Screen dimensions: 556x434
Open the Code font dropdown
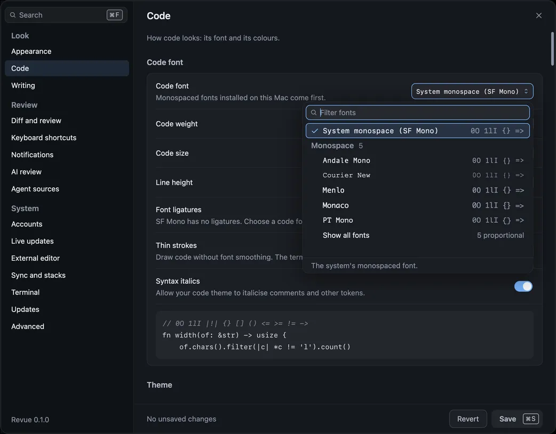point(472,91)
